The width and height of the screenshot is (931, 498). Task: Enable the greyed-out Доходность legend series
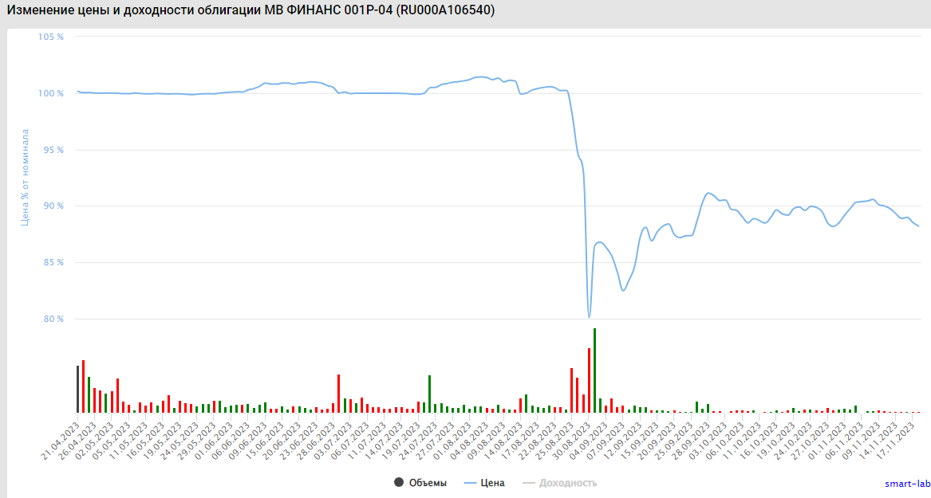(x=559, y=483)
